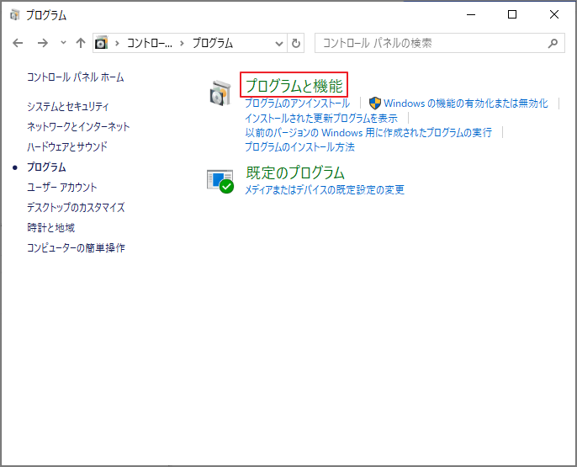The height and width of the screenshot is (467, 577).
Task: Open ユーザー アカウント category
Action: (x=62, y=188)
